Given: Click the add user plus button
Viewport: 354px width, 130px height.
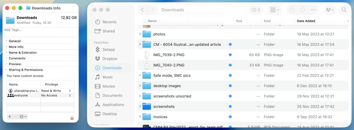Looking at the screenshot, I should 10,117.
